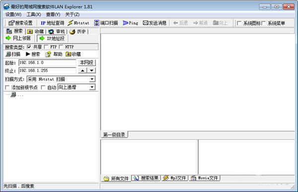
Task: Enable the FTP search type checkbox
Action: coord(46,47)
